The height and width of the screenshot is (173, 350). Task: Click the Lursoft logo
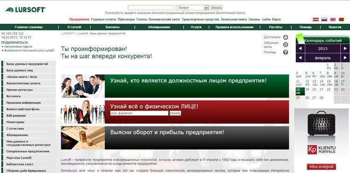click(26, 10)
